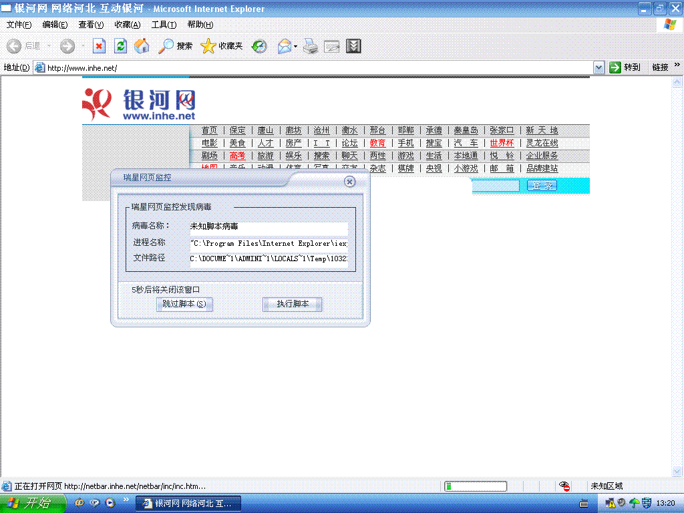Open the 帮助(H) menu
Screen dimensions: 684x513
(x=200, y=25)
